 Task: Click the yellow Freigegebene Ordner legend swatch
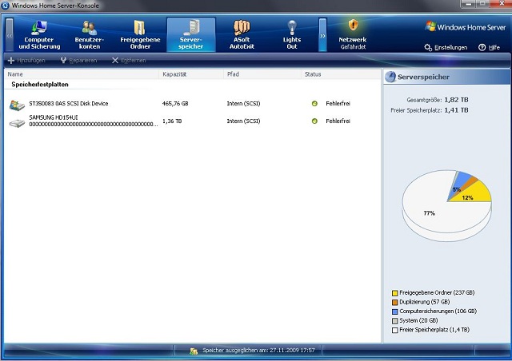pyautogui.click(x=394, y=293)
